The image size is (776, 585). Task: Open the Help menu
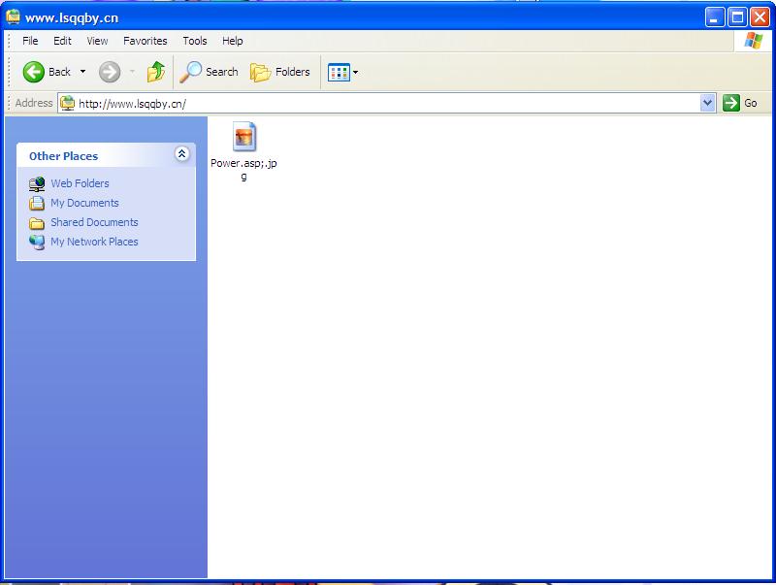pyautogui.click(x=232, y=41)
